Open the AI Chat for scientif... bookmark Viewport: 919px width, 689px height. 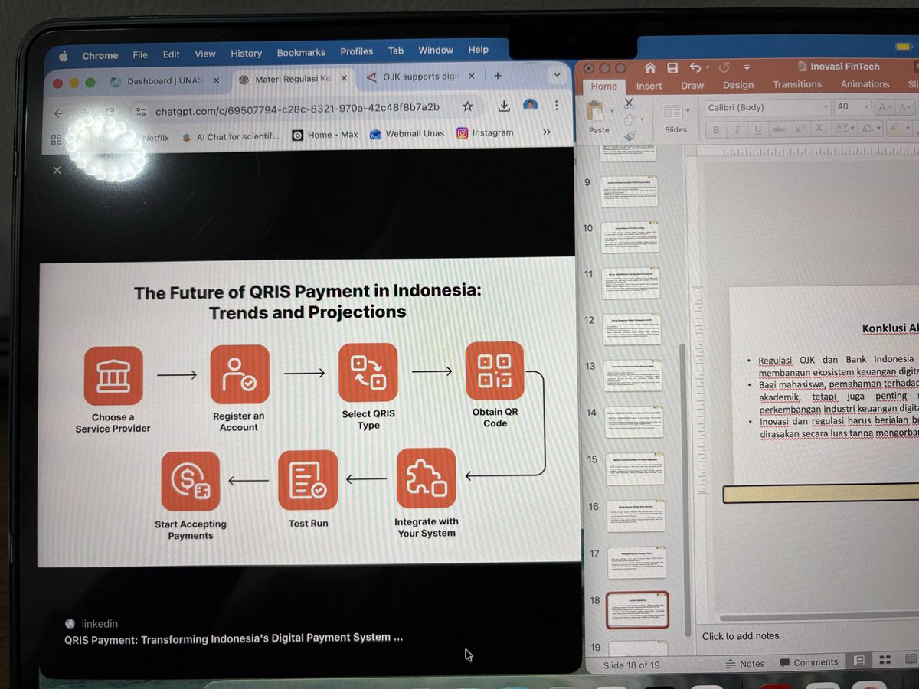coord(231,137)
